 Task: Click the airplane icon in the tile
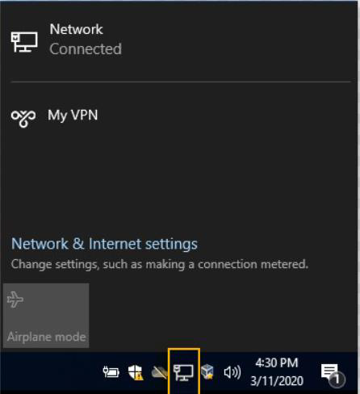[x=15, y=300]
